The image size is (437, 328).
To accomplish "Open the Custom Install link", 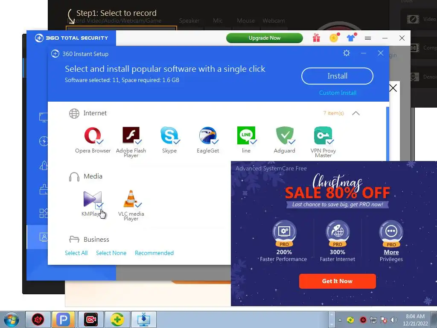I will [338, 93].
